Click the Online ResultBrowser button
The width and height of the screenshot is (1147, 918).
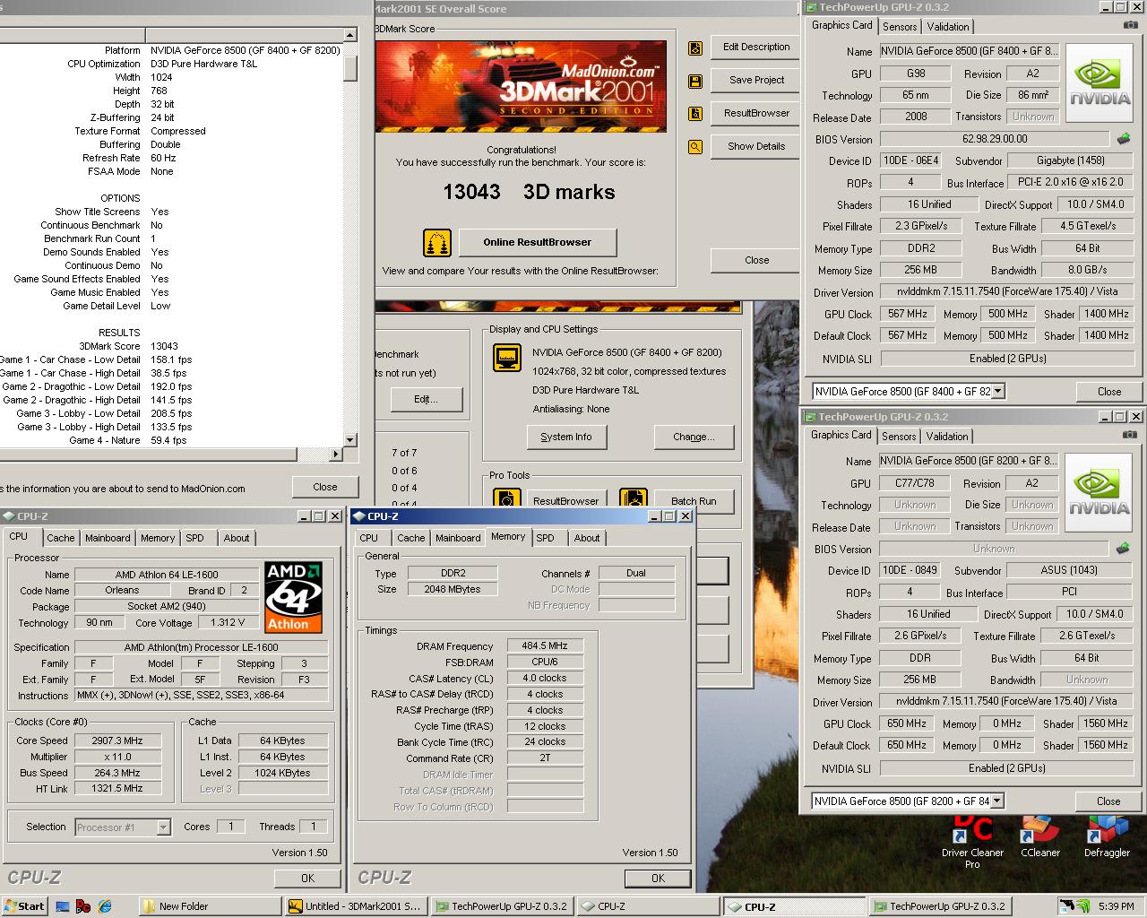pyautogui.click(x=538, y=242)
